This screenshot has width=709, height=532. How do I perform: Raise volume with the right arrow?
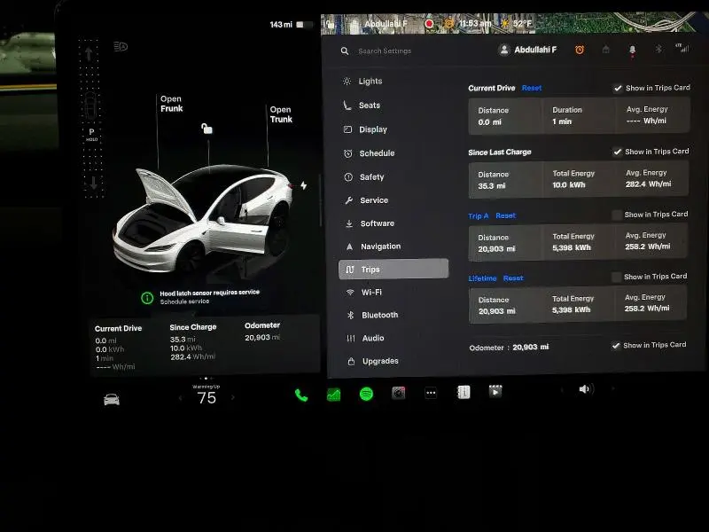(613, 388)
